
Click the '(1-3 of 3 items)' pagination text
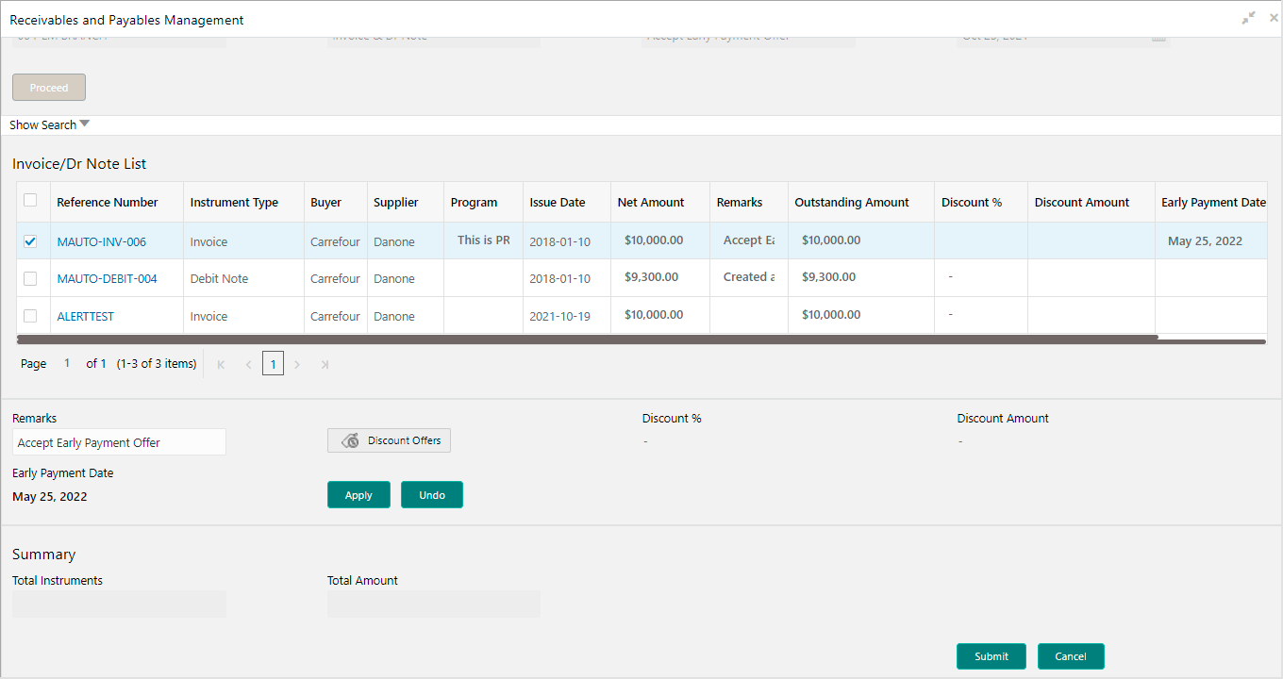pos(157,363)
